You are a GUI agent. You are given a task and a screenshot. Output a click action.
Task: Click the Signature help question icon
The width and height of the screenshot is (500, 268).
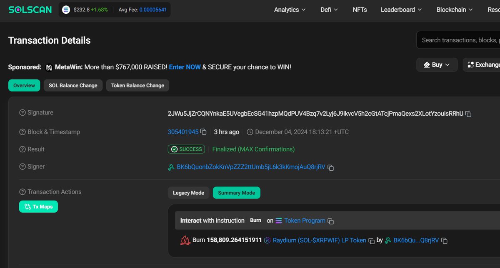click(x=22, y=113)
